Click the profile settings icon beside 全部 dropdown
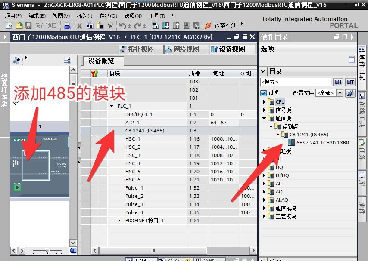Image resolution: width=368 pixels, height=261 pixels. [x=350, y=93]
